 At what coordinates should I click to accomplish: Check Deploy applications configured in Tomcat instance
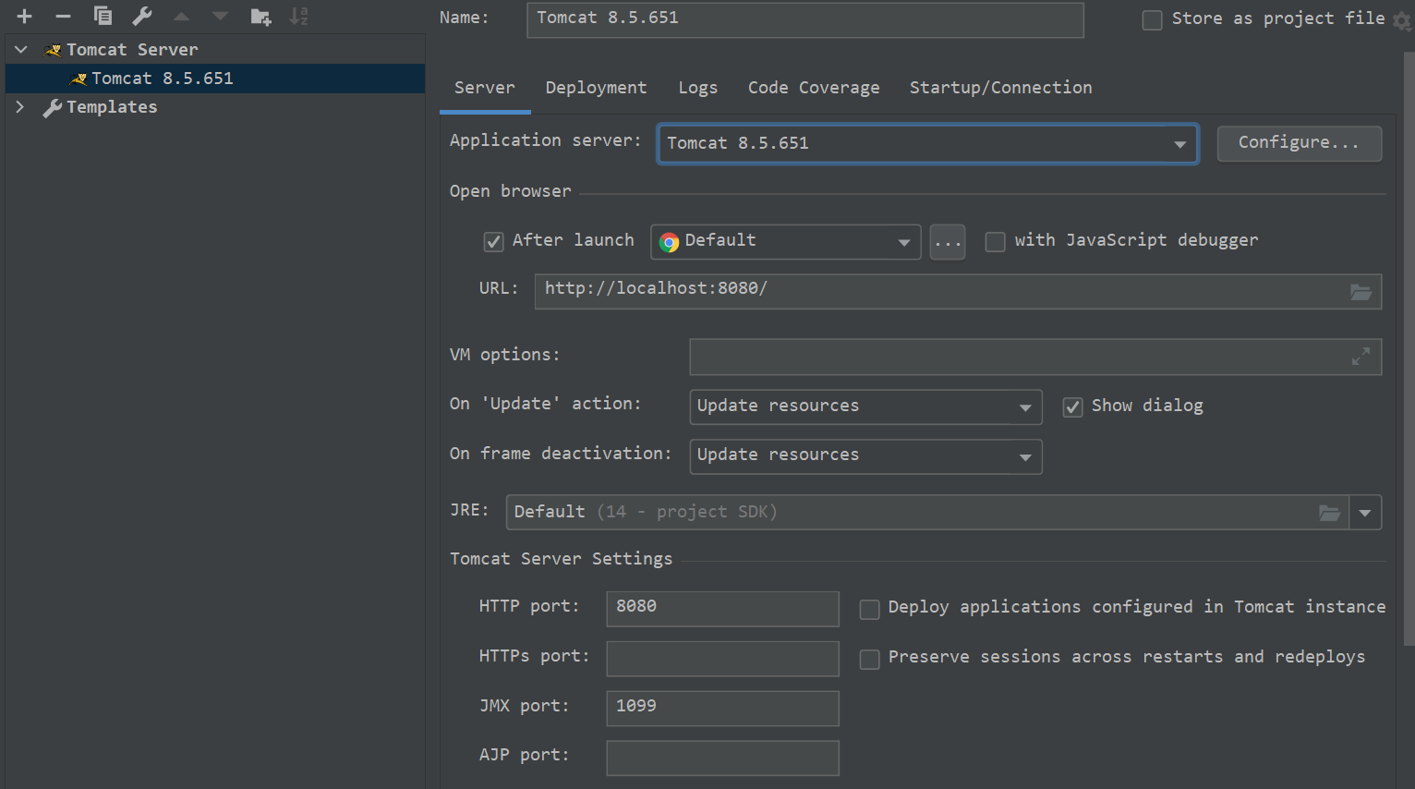click(869, 610)
